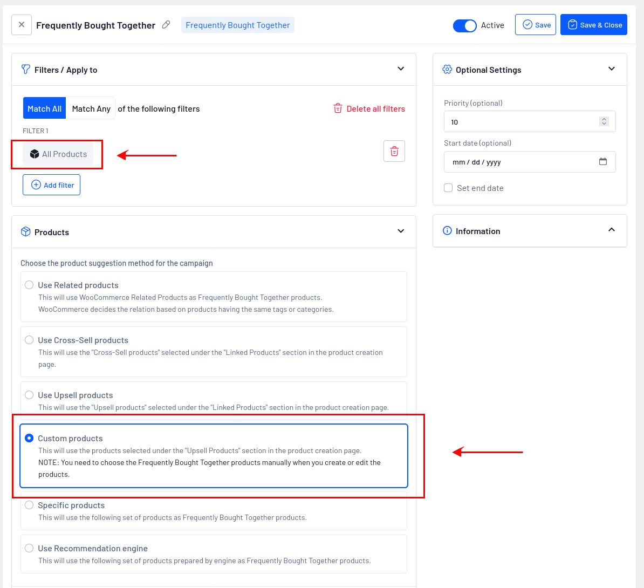Click the info icon beside Information
Image resolution: width=644 pixels, height=588 pixels.
pyautogui.click(x=447, y=231)
